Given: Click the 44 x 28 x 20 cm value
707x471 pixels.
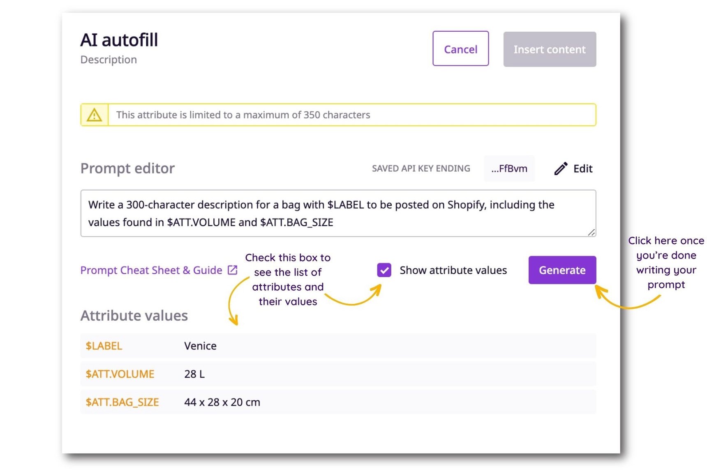Looking at the screenshot, I should point(222,402).
